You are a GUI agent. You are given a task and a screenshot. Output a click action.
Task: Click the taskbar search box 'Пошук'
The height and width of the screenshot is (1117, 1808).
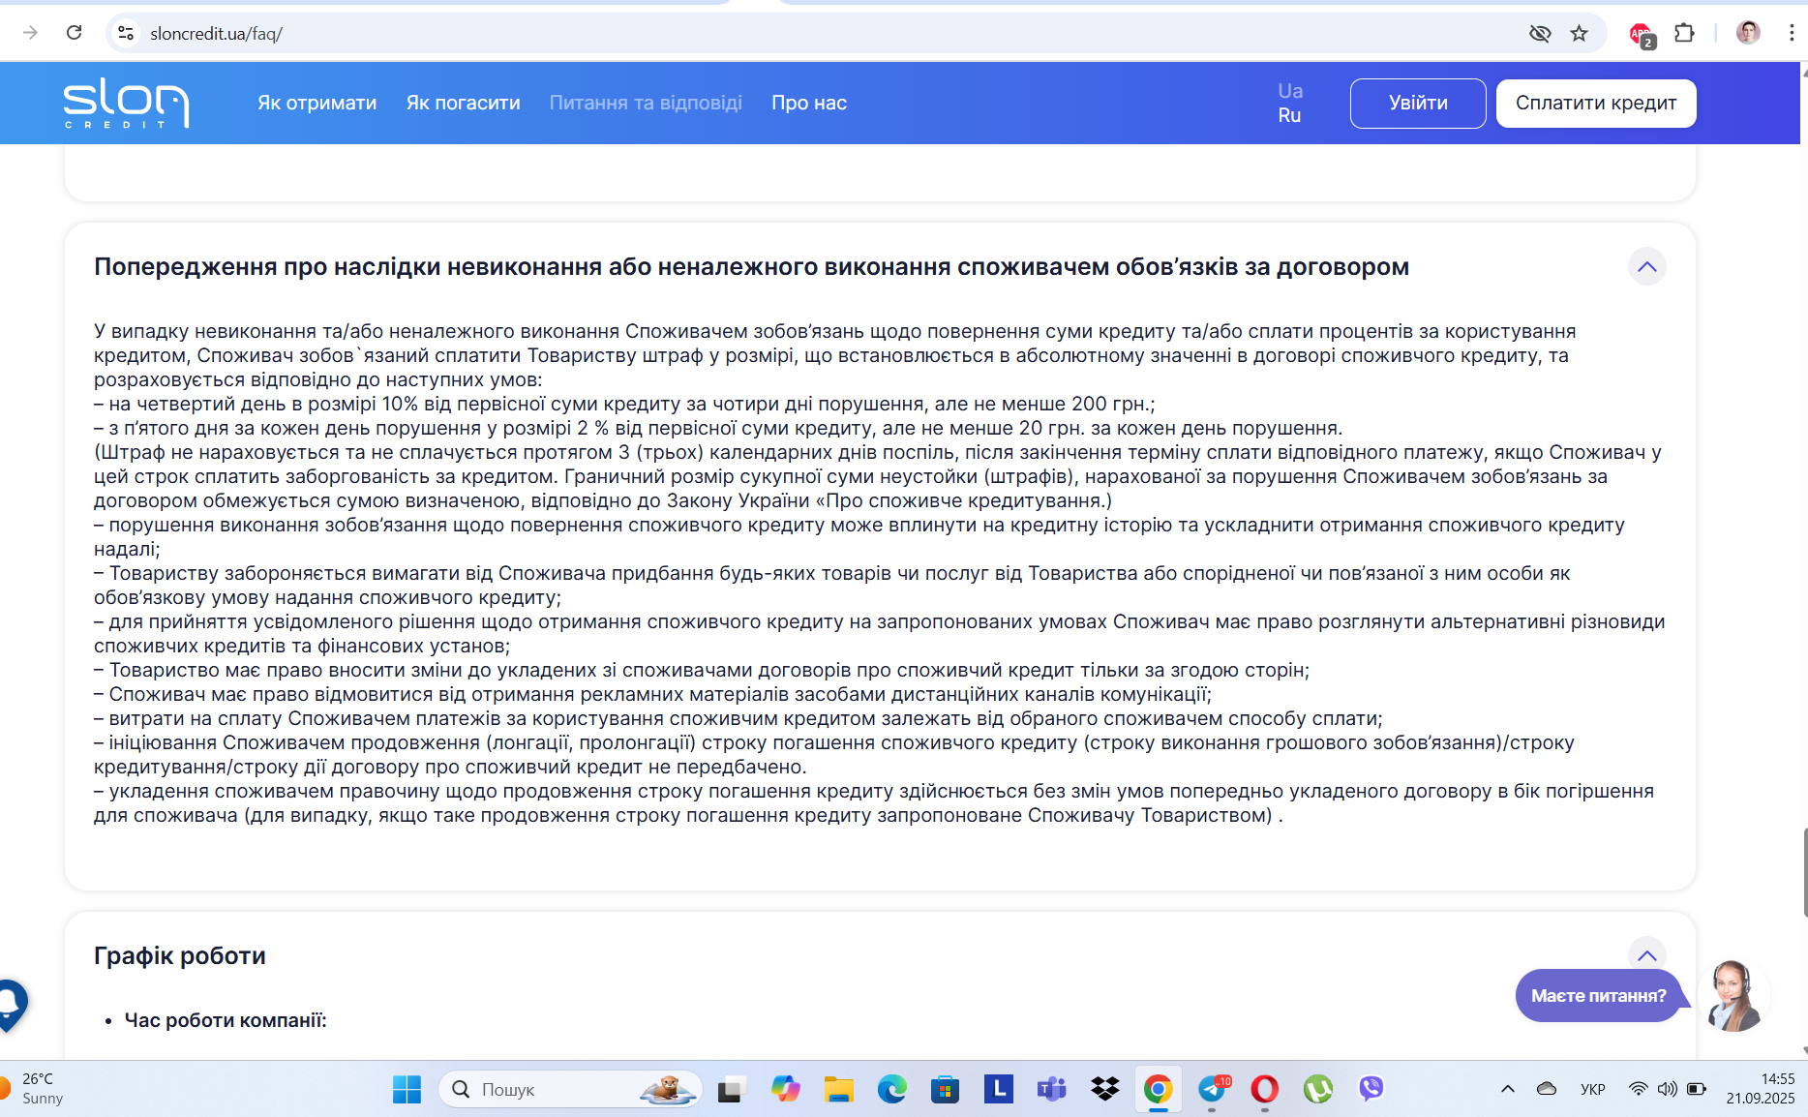click(x=571, y=1089)
